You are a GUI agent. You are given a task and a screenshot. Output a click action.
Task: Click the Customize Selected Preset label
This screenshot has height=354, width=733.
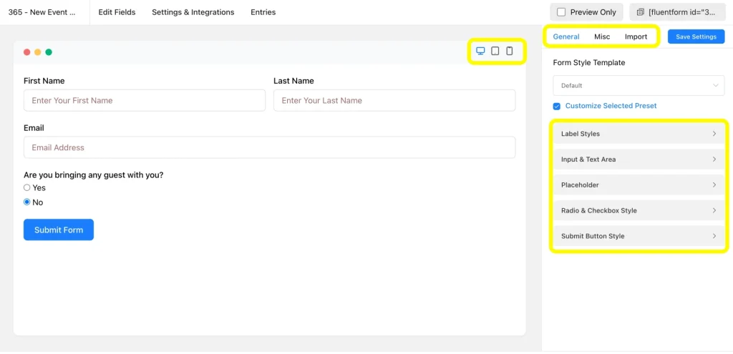coord(611,106)
